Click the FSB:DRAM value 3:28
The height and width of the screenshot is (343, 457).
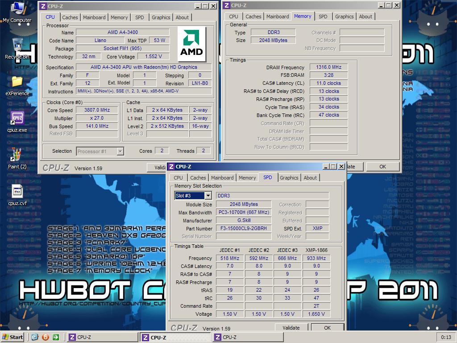(x=328, y=75)
